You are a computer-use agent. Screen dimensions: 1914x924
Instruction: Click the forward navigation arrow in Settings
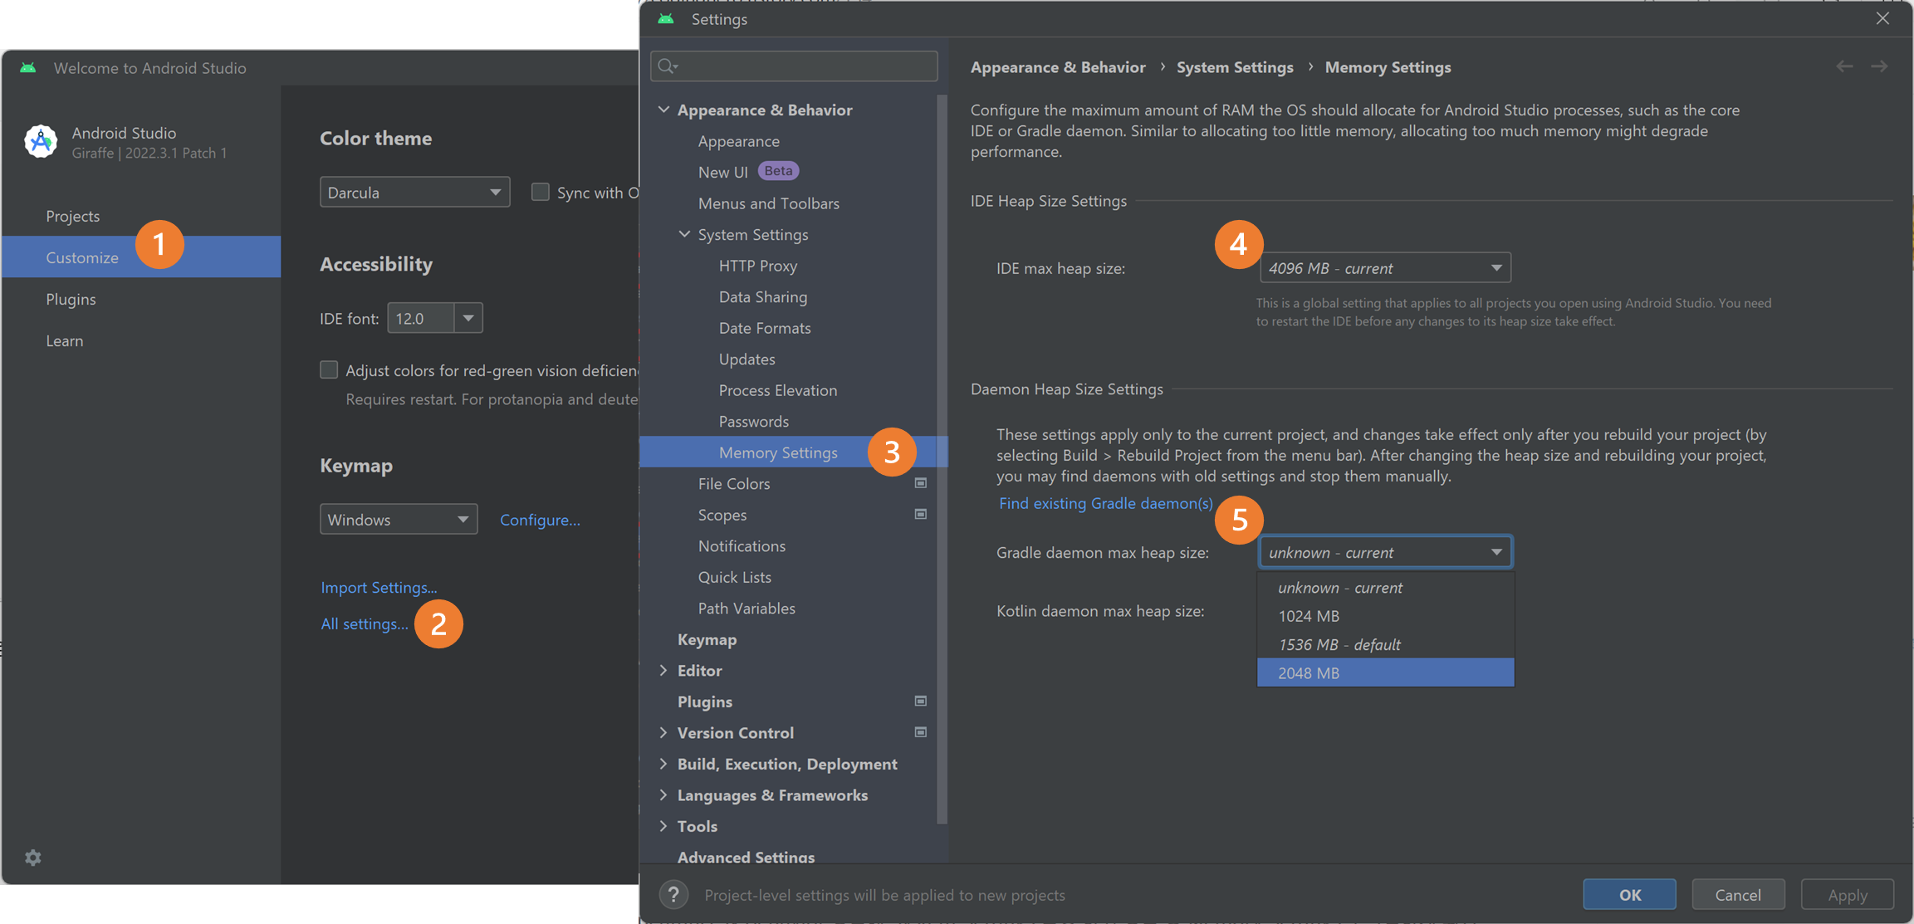(x=1879, y=66)
